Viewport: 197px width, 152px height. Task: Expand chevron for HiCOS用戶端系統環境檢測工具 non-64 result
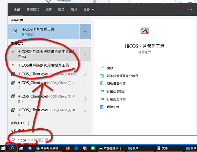[x=85, y=65]
